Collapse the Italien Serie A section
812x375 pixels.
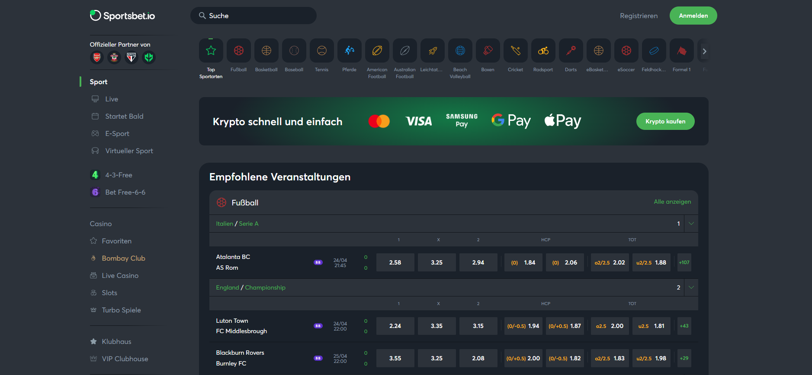pyautogui.click(x=691, y=224)
